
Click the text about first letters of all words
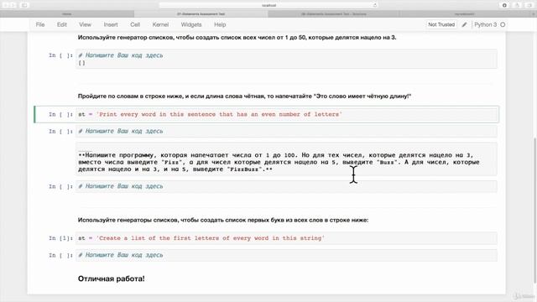point(223,220)
